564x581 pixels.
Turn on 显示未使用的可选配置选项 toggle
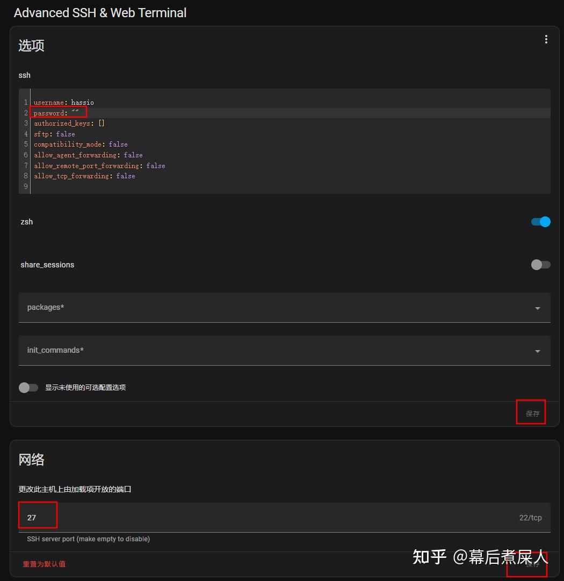(x=28, y=387)
